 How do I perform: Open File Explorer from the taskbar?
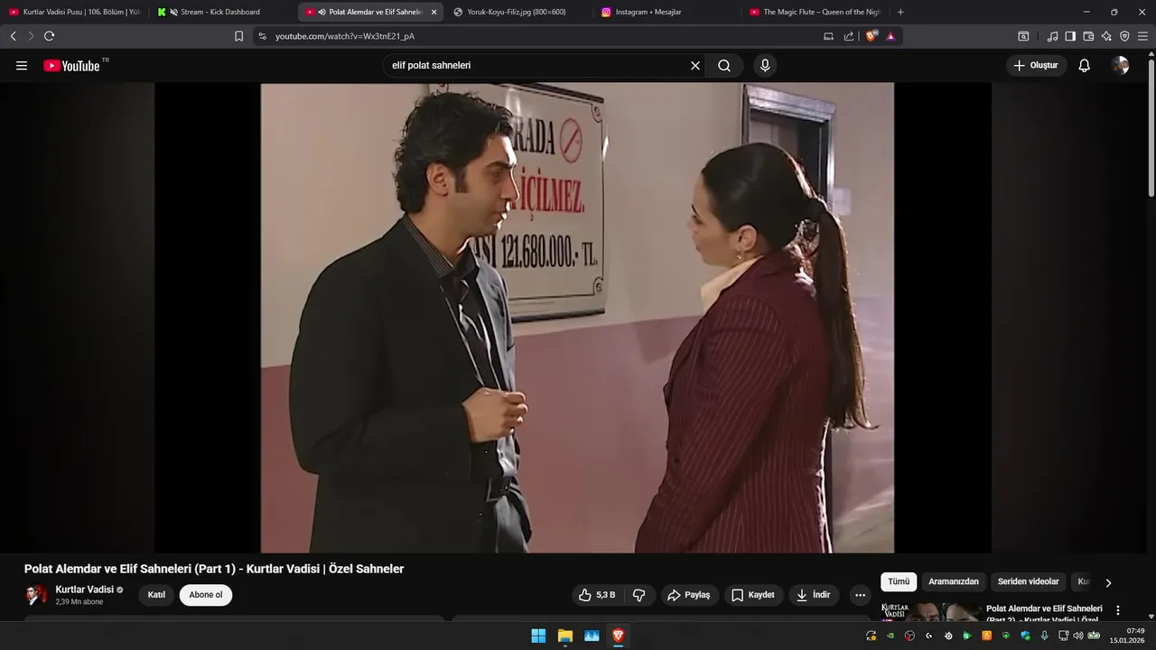pyautogui.click(x=565, y=636)
